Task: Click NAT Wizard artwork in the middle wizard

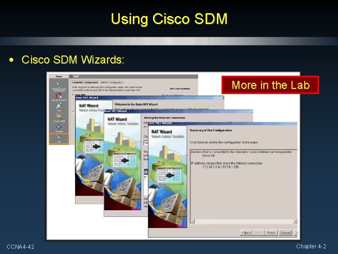Action: (x=123, y=161)
